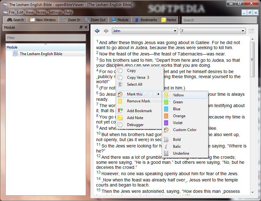Screen dimensions: 261x201
Task: Pick the Orange highlight swatch
Action: pyautogui.click(x=166, y=116)
